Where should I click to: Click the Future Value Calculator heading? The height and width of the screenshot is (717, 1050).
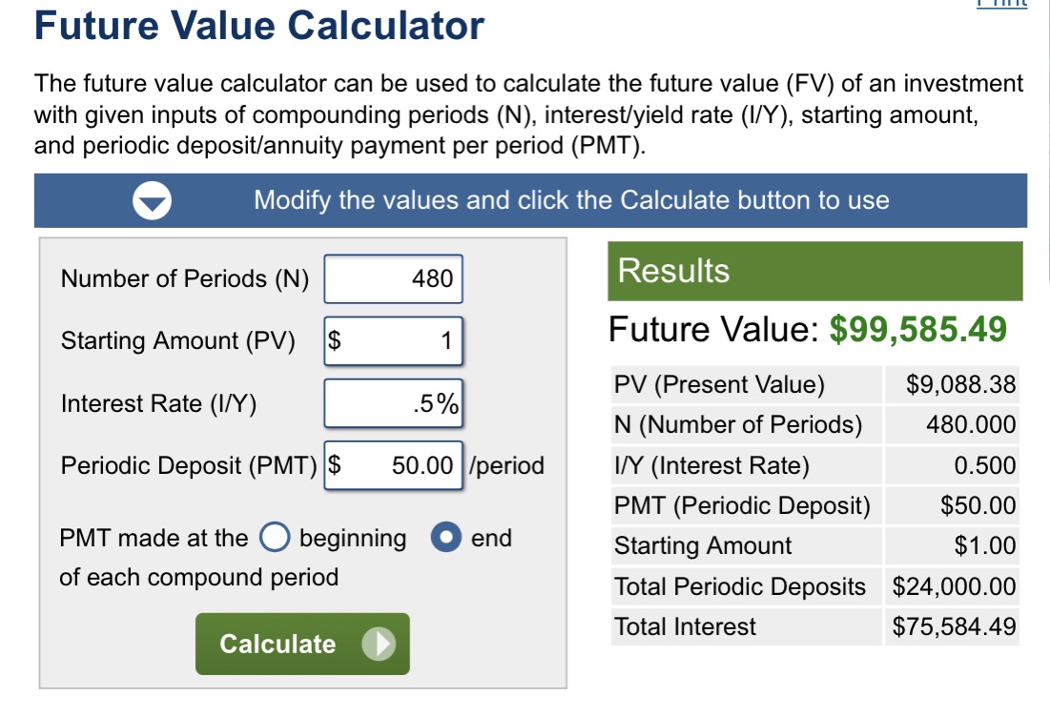point(259,26)
